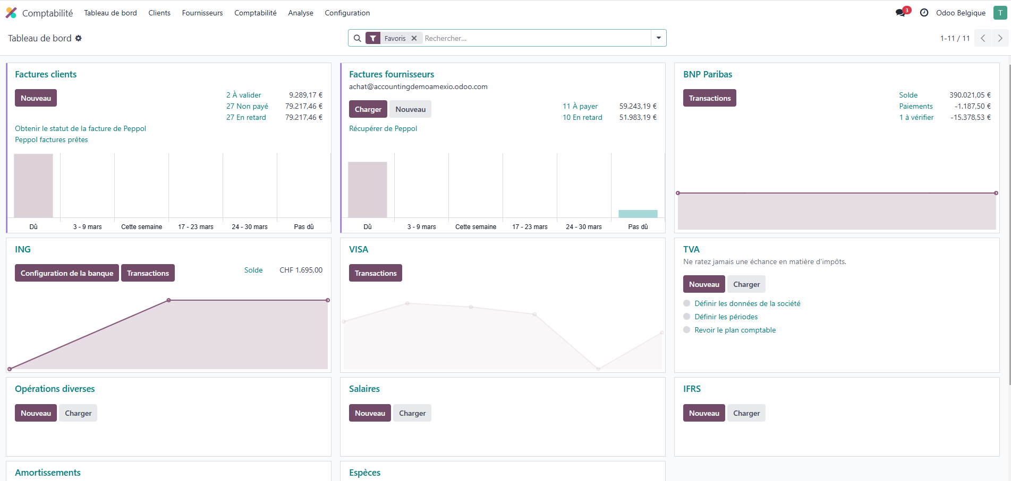Screen dimensions: 1011x481
Task: Open the Odoo Belgique company switcher
Action: (961, 13)
